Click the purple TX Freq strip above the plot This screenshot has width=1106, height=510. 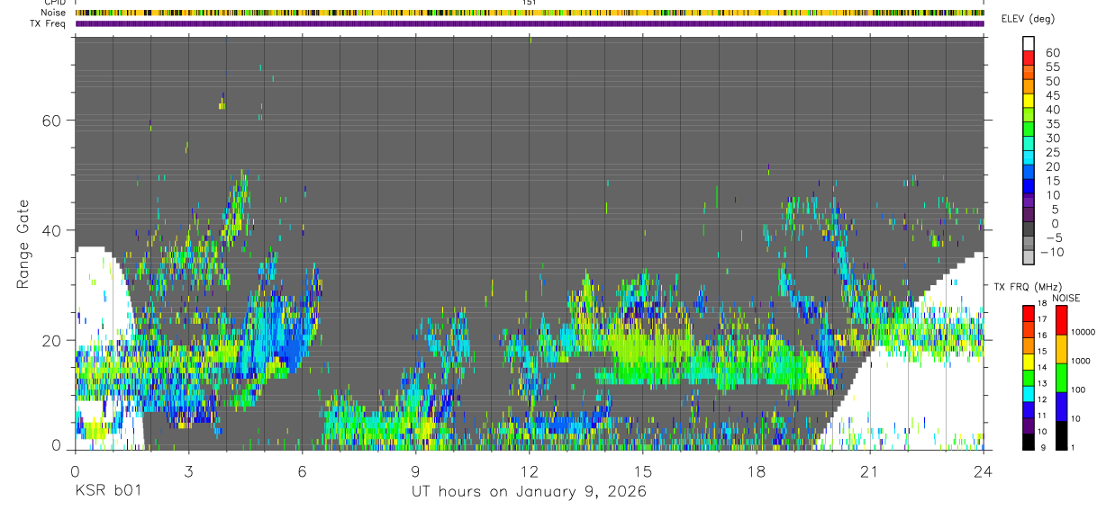coord(530,23)
